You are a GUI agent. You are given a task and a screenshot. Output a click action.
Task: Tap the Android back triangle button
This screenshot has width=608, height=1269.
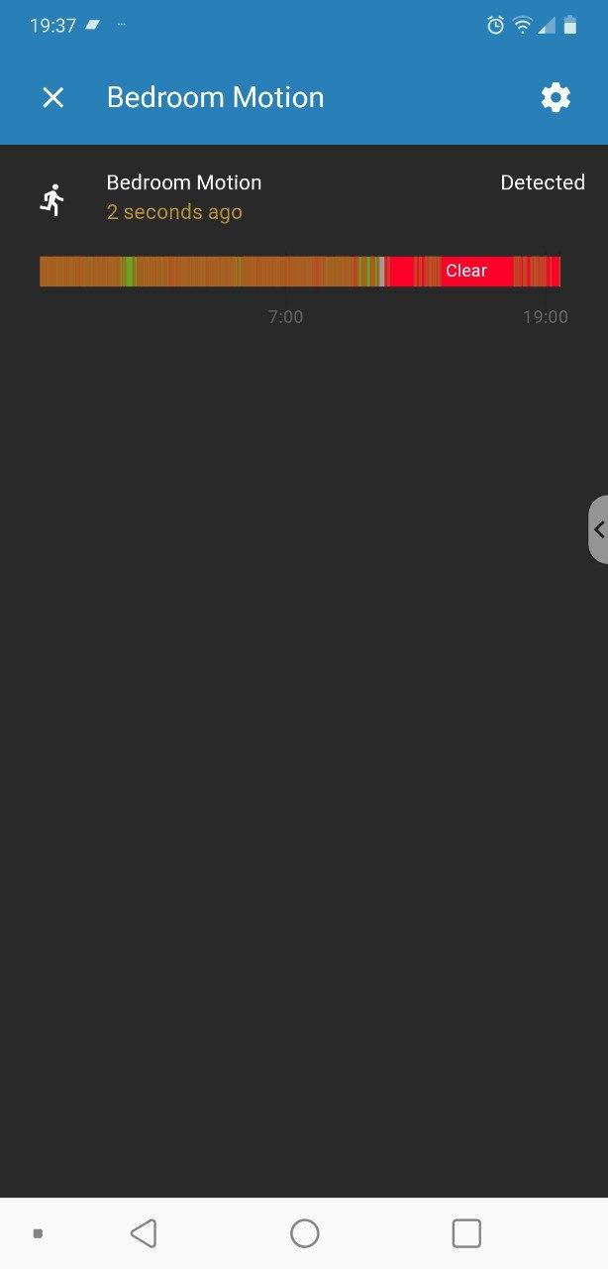pos(144,1233)
